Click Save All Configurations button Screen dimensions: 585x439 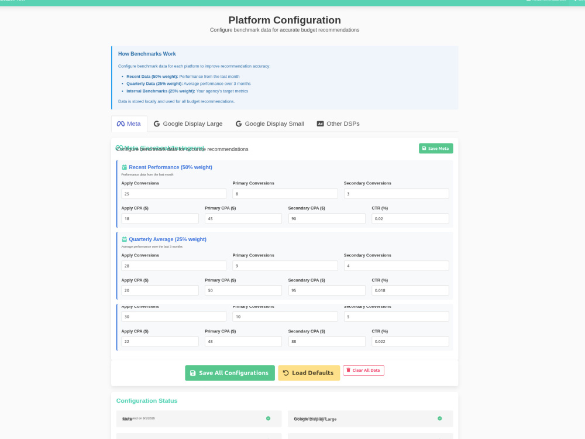coord(230,373)
